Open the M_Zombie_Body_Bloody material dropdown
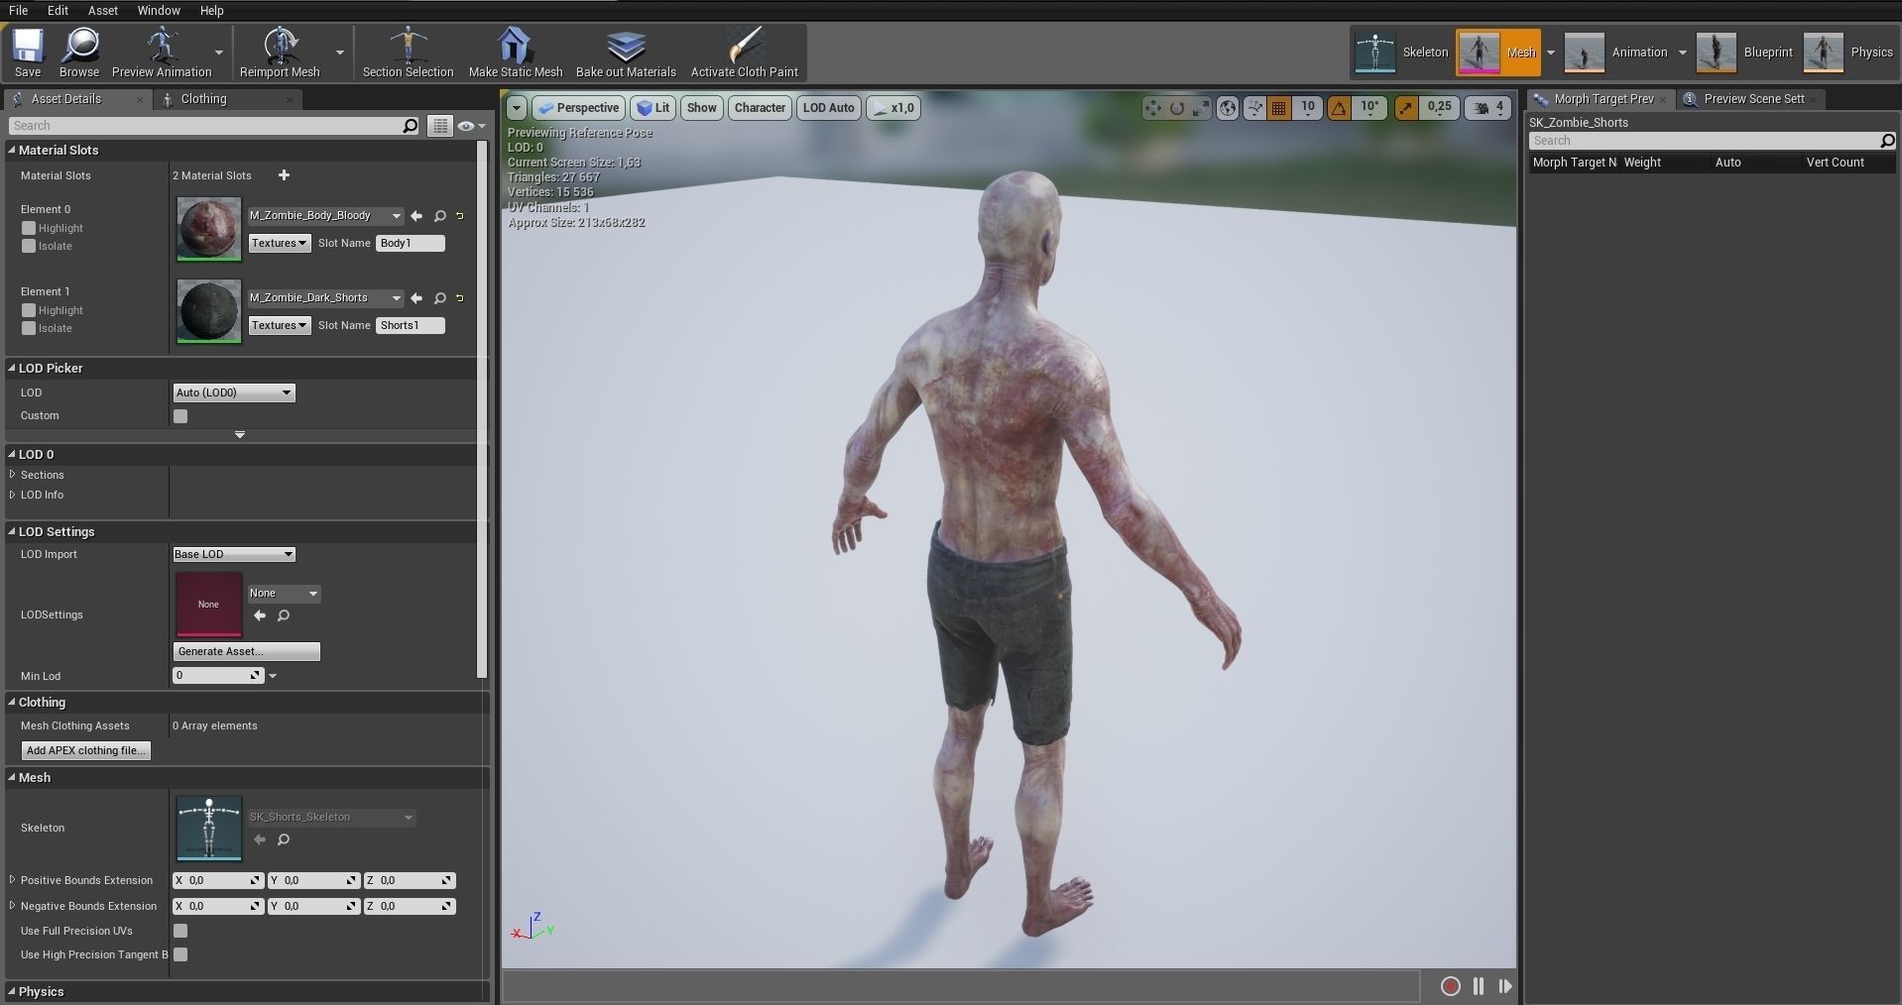 [x=396, y=215]
